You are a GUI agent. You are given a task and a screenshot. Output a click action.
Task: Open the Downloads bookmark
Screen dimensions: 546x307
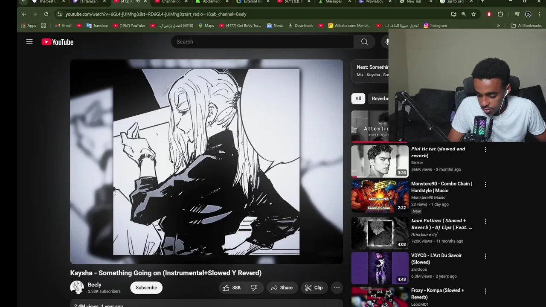pyautogui.click(x=301, y=26)
